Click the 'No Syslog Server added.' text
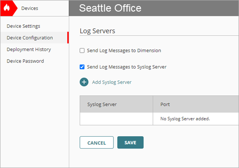239x168 pixels. [185, 119]
